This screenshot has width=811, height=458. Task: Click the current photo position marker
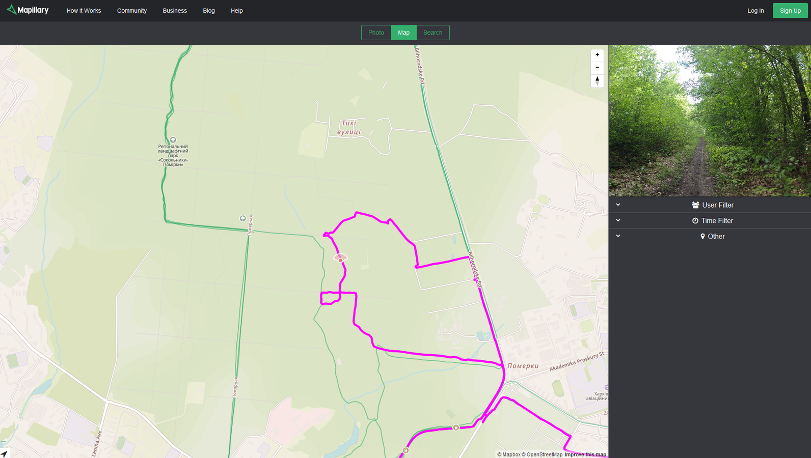pyautogui.click(x=341, y=260)
